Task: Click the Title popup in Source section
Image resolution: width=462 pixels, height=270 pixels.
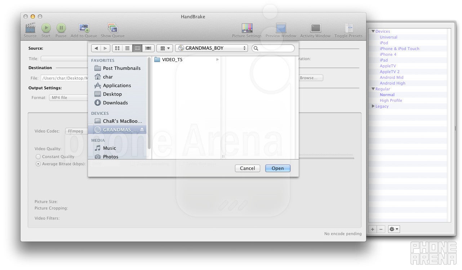Action: [64, 59]
